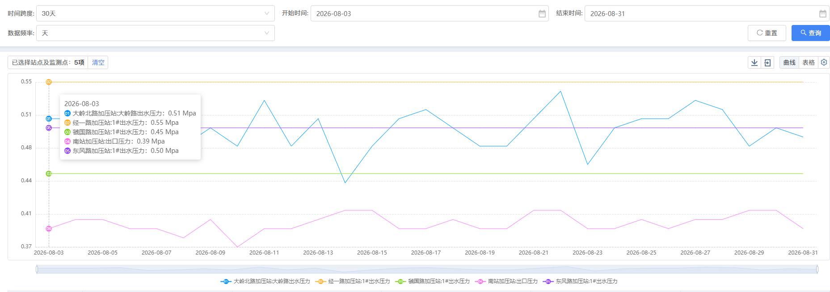830x292 pixels.
Task: Toggle 南站加压站:出口压力 legend entry
Action: [x=506, y=281]
